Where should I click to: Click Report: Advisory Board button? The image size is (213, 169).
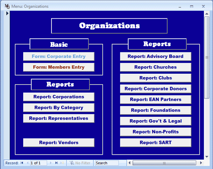156,57
